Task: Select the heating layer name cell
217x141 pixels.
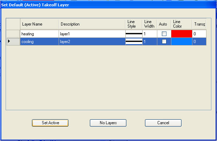Action: click(x=39, y=34)
